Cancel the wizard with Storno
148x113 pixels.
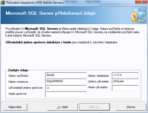click(x=131, y=107)
